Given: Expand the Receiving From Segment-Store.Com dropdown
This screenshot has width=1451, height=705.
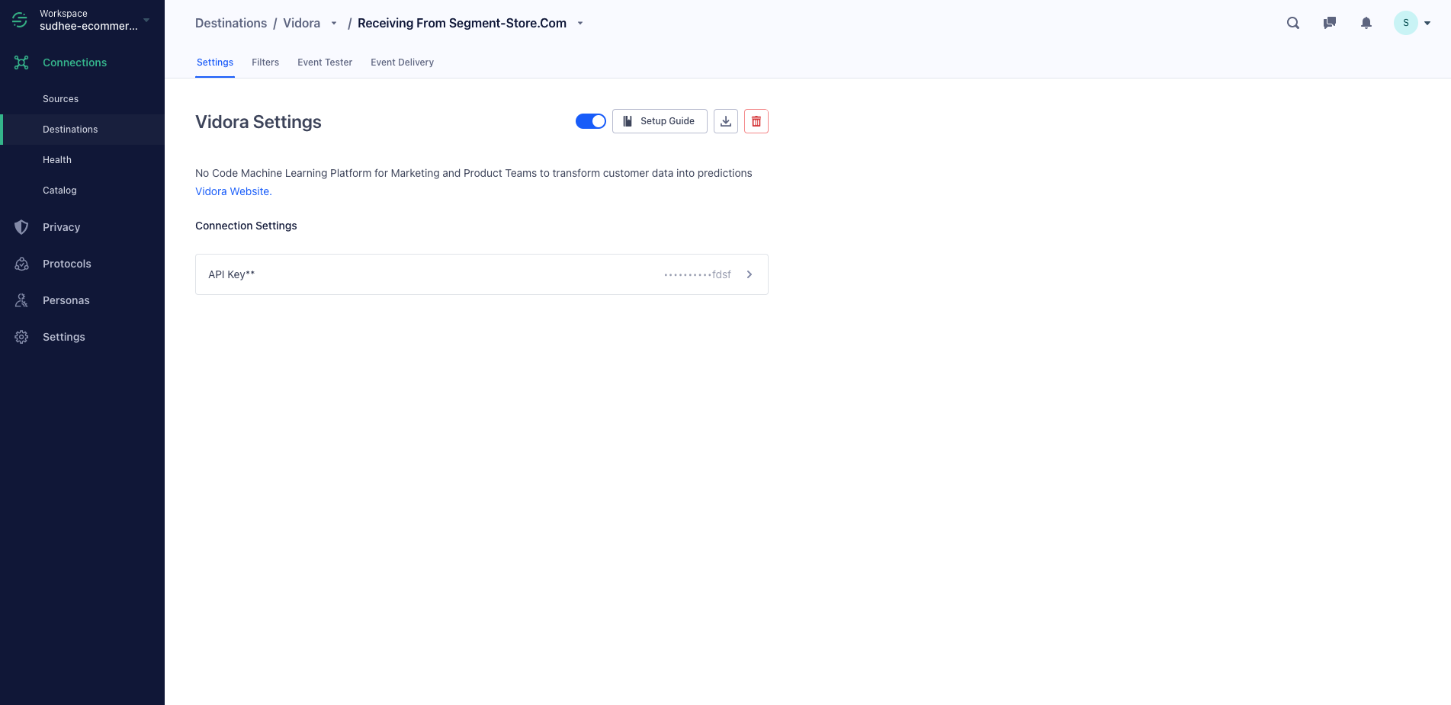Looking at the screenshot, I should pyautogui.click(x=580, y=23).
